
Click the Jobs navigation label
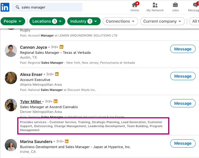tap(175, 10)
